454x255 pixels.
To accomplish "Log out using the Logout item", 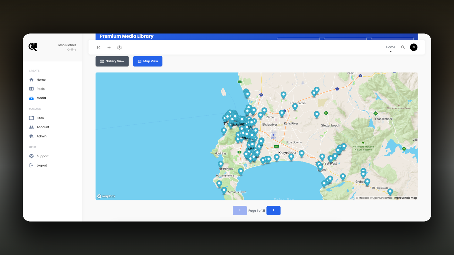I will click(x=42, y=165).
